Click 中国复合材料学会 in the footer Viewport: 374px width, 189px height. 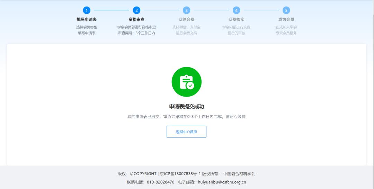click(x=239, y=174)
